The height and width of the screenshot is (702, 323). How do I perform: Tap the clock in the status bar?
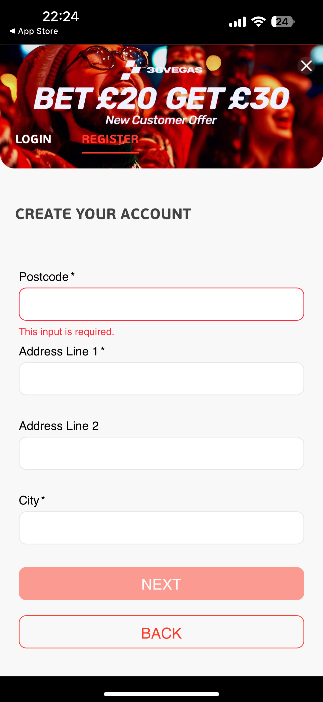[60, 16]
